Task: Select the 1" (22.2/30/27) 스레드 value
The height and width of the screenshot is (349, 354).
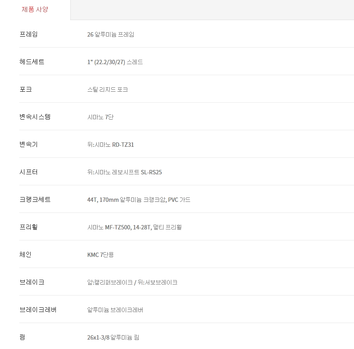Action: point(115,62)
